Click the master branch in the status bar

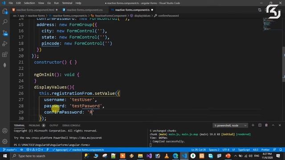10,150
